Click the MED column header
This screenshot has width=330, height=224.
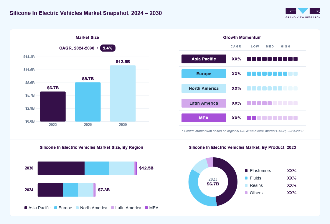(x=270, y=47)
